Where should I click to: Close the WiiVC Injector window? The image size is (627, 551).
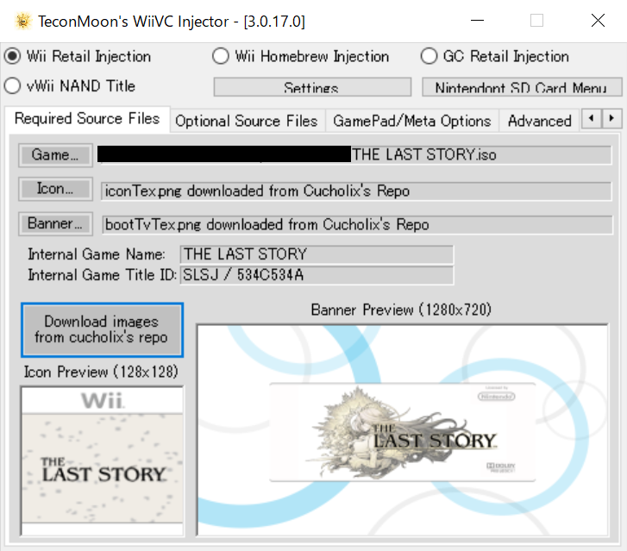598,21
